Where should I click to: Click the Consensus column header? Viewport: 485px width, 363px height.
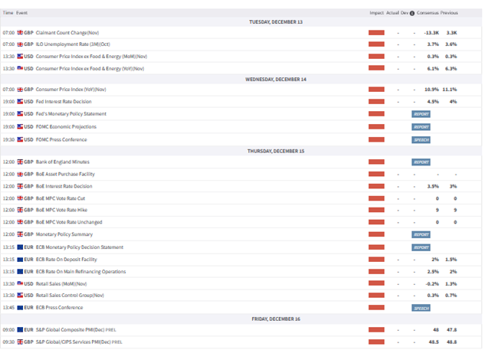tap(427, 13)
